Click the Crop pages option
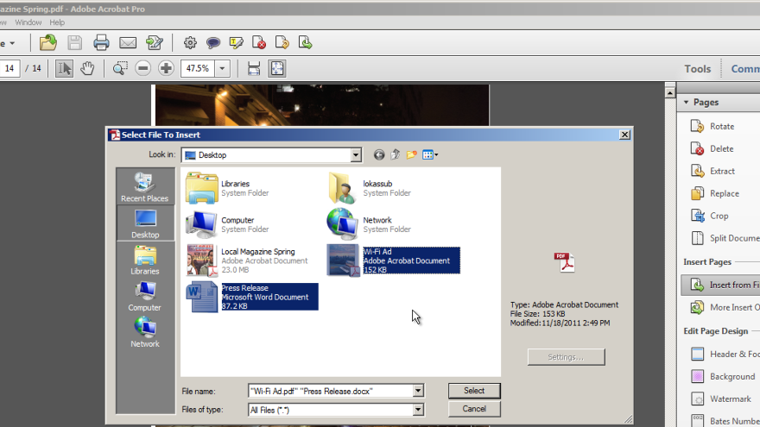Image resolution: width=760 pixels, height=427 pixels. pos(710,216)
